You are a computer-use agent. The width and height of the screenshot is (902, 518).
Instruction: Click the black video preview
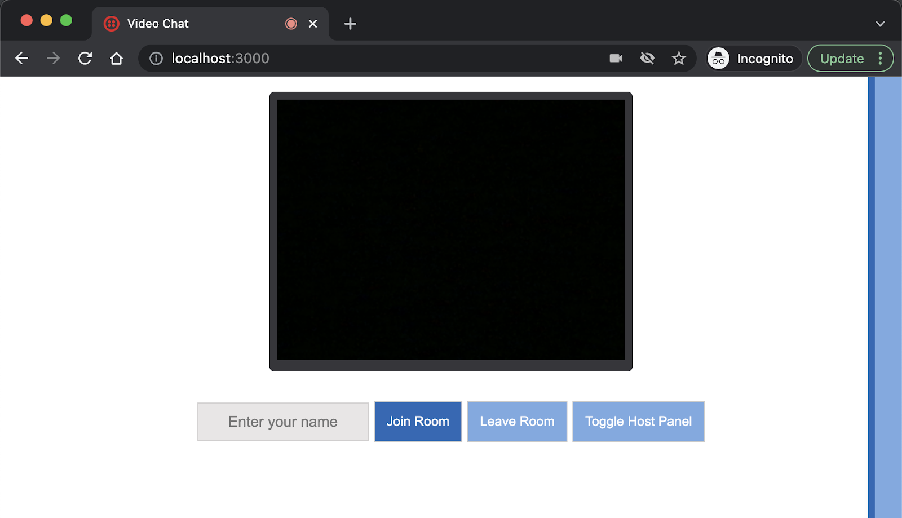451,231
